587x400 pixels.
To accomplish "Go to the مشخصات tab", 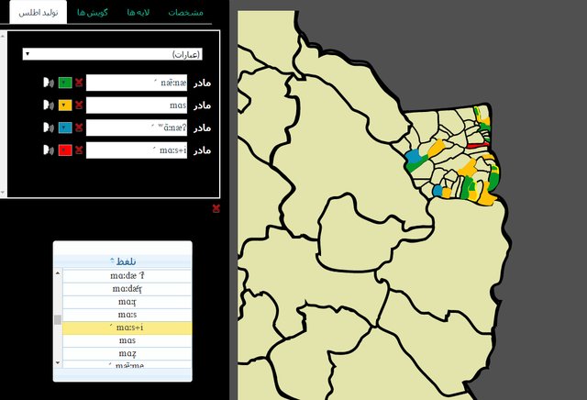I will [x=184, y=13].
